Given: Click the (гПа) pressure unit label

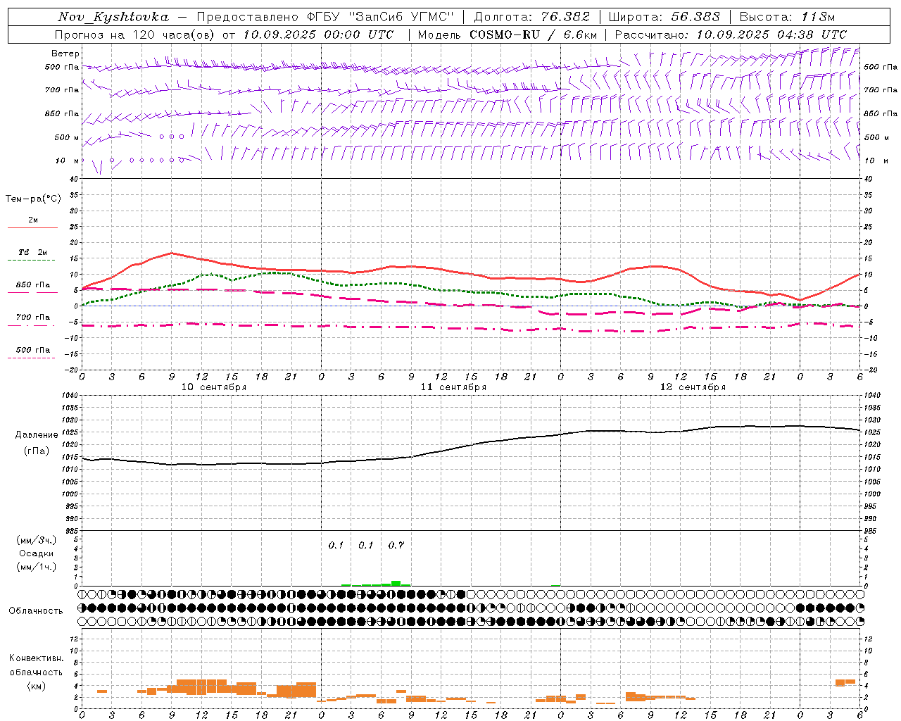Looking at the screenshot, I should 37,451.
